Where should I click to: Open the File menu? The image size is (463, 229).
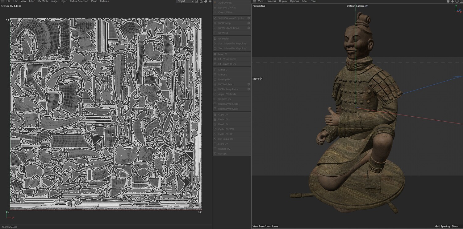(x=8, y=1)
